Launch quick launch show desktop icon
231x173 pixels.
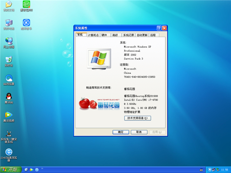click(x=26, y=170)
